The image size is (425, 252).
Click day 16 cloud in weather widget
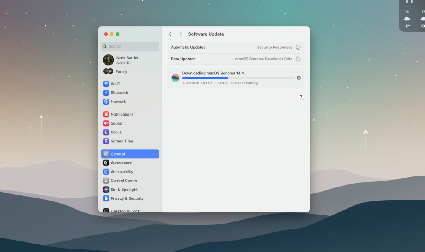coord(407,18)
